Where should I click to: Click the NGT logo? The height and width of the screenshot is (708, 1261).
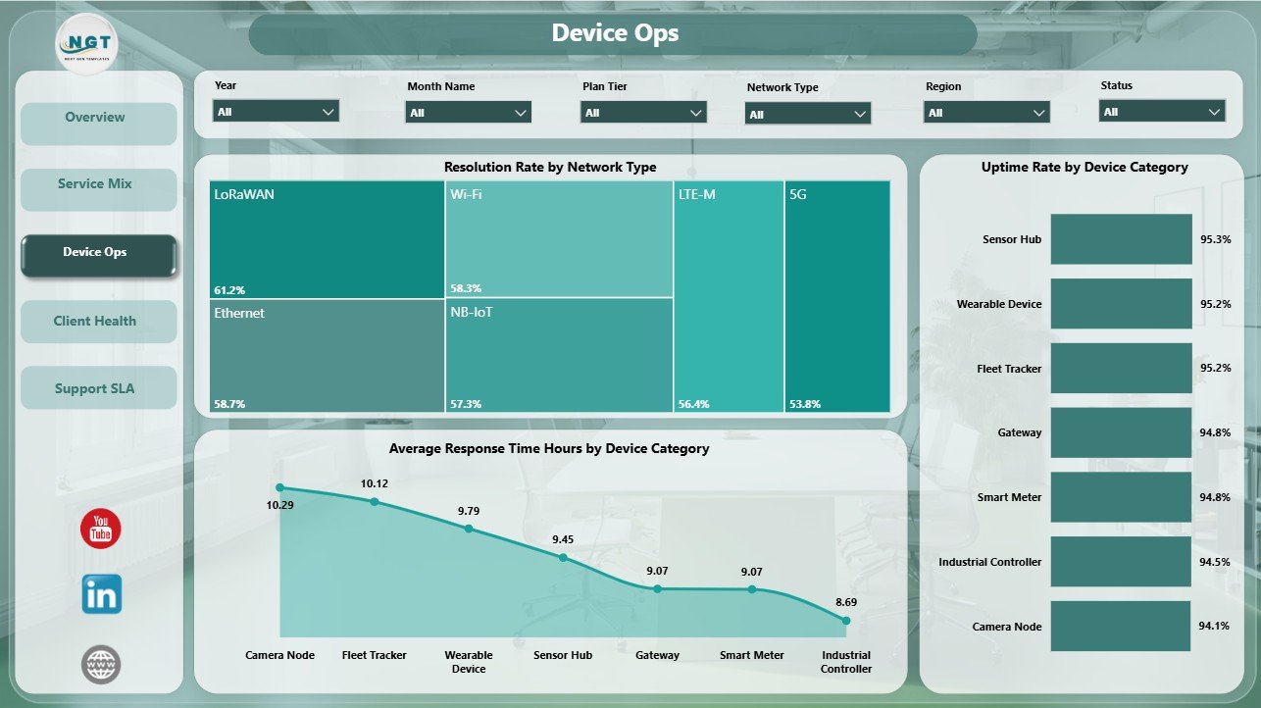87,44
